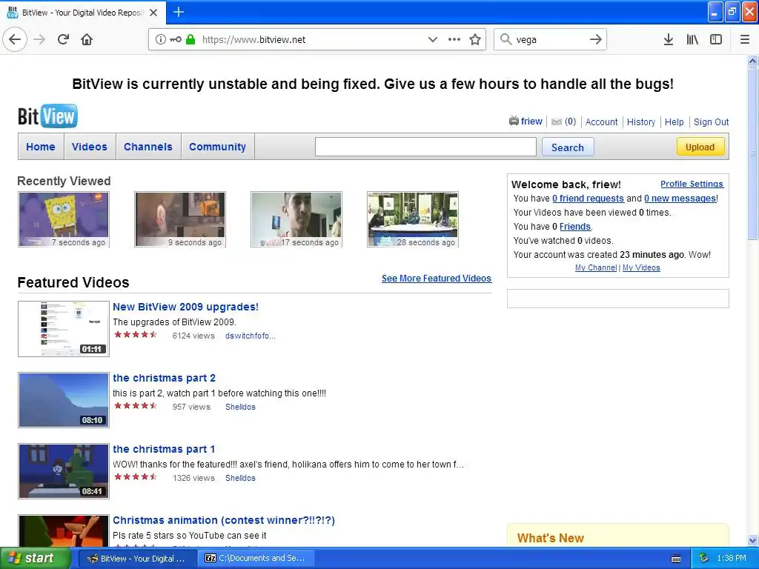This screenshot has width=759, height=569.
Task: Focus the BitView search input field
Action: pos(425,147)
